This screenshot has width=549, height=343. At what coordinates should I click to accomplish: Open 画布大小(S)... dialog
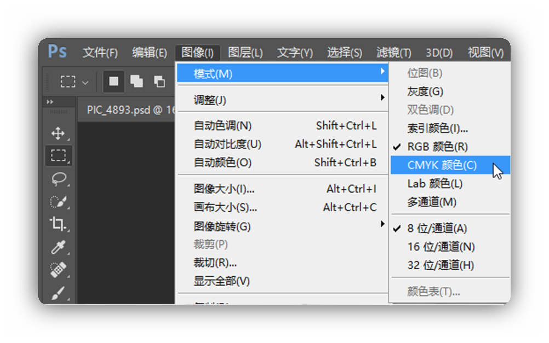click(x=283, y=207)
